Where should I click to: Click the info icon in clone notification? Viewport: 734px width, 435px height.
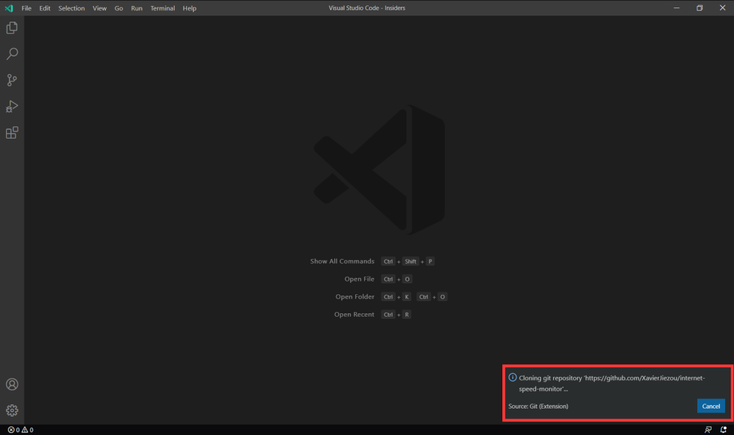(512, 377)
